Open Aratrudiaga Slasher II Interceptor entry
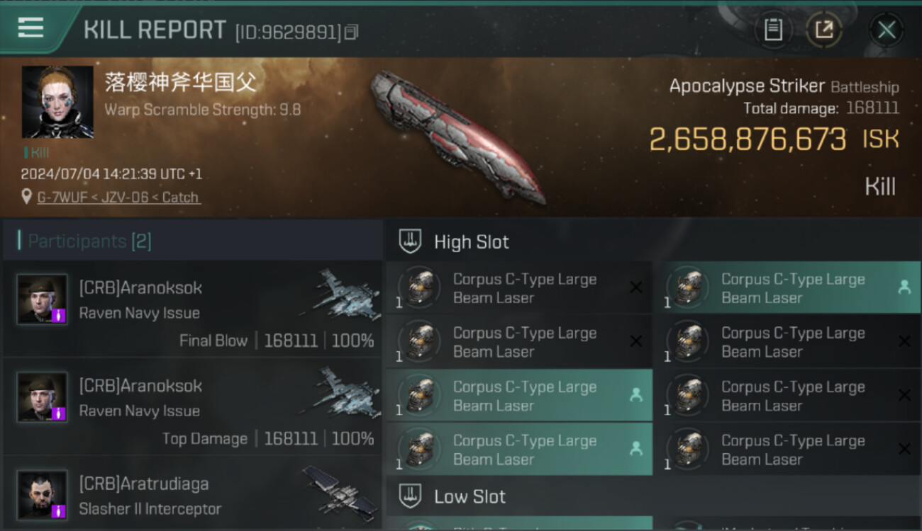This screenshot has height=531, width=922. pyautogui.click(x=193, y=493)
